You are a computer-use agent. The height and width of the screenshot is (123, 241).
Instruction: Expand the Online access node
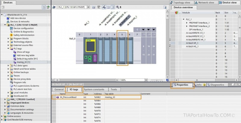(2, 116)
